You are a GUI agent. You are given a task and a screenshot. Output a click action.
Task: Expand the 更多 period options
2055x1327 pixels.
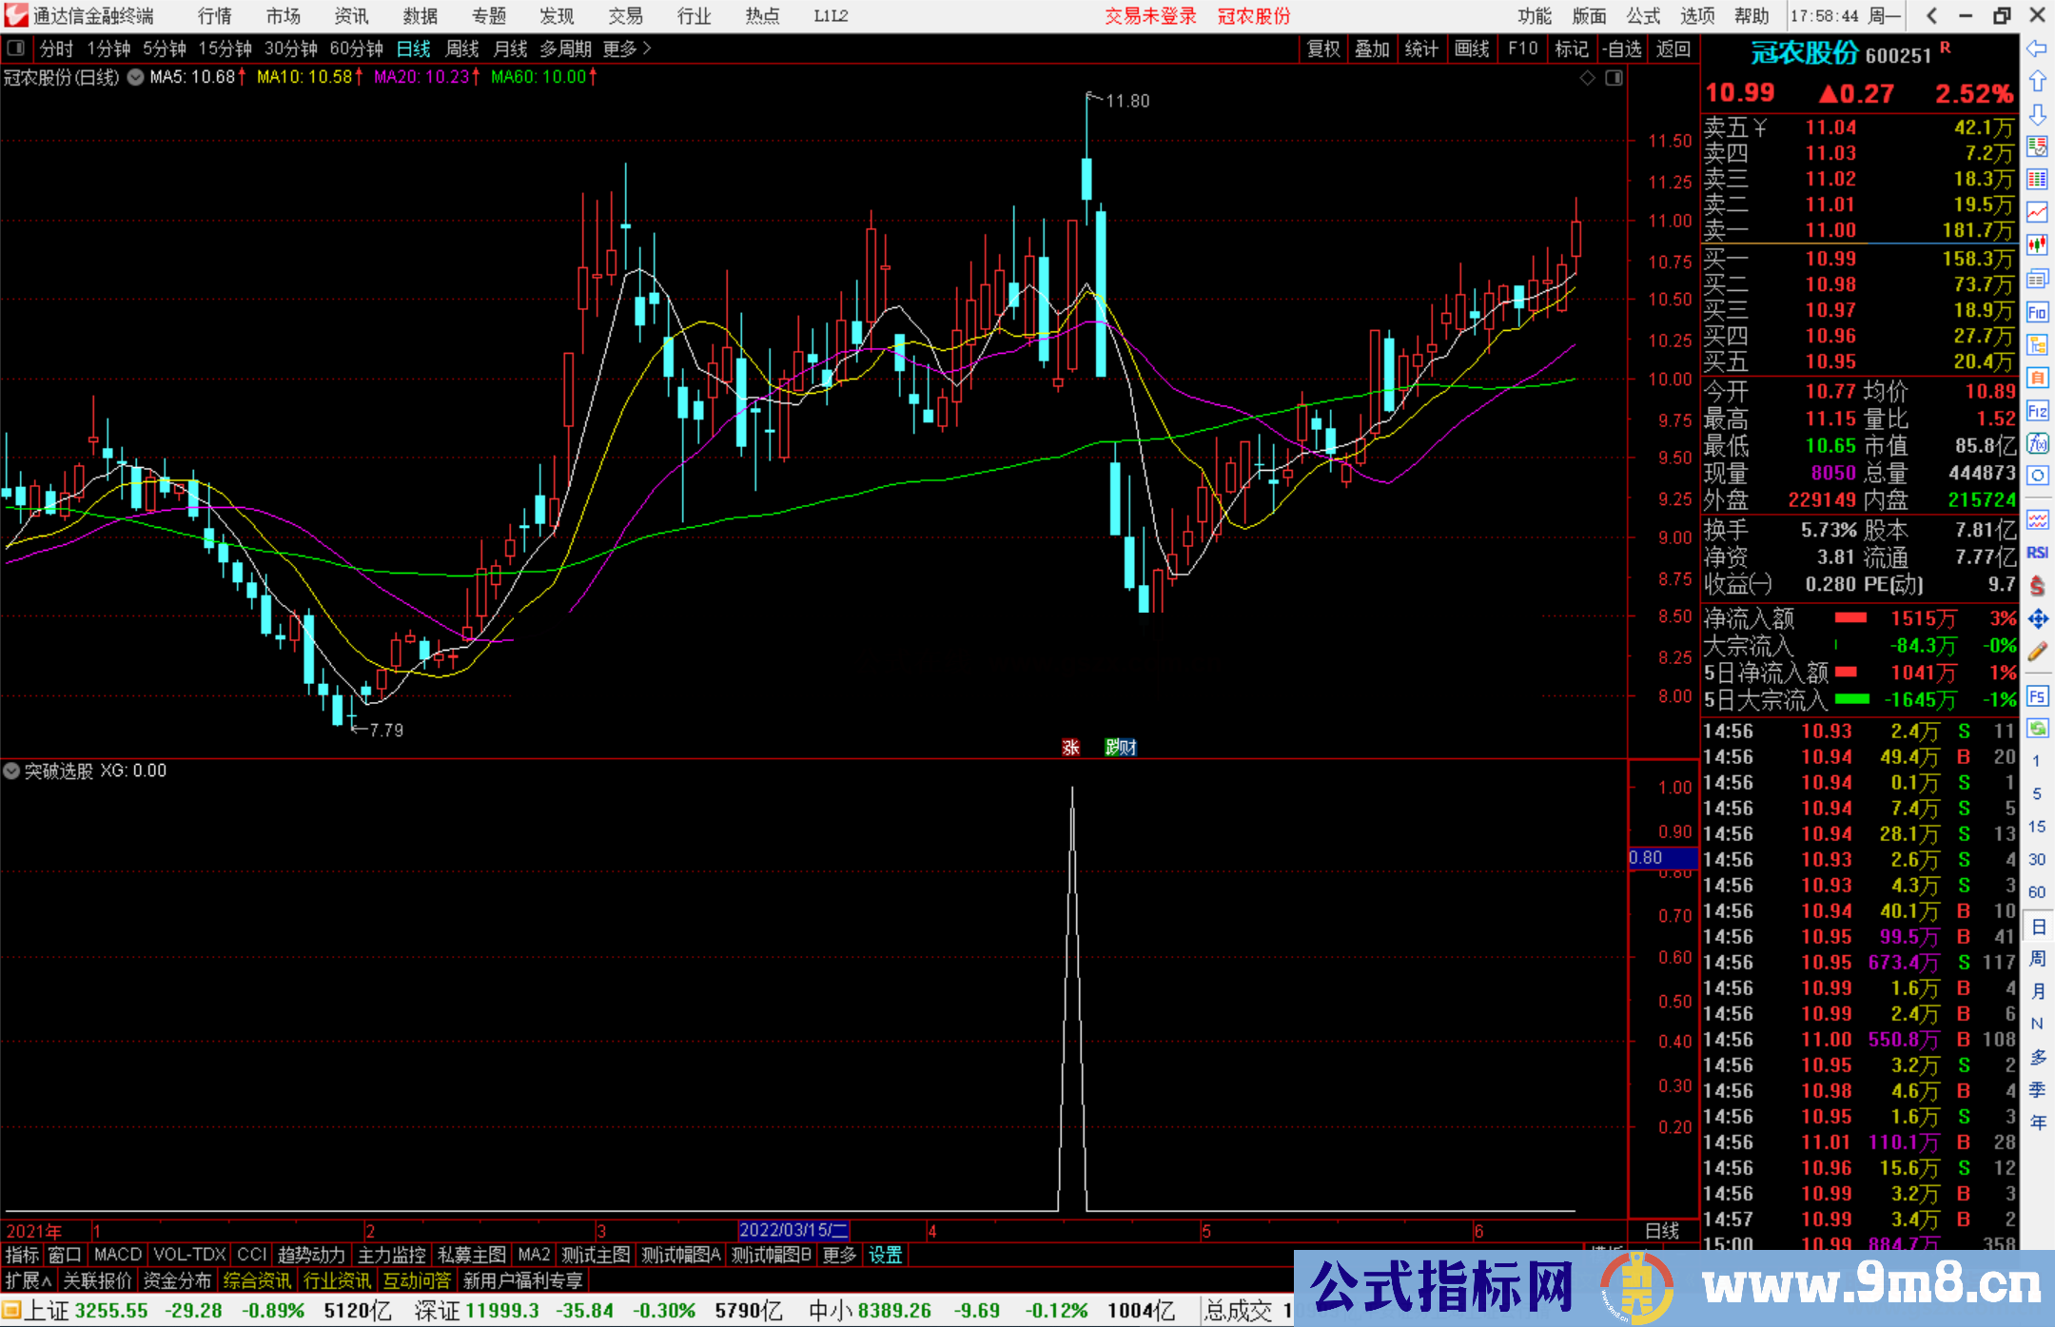[626, 49]
